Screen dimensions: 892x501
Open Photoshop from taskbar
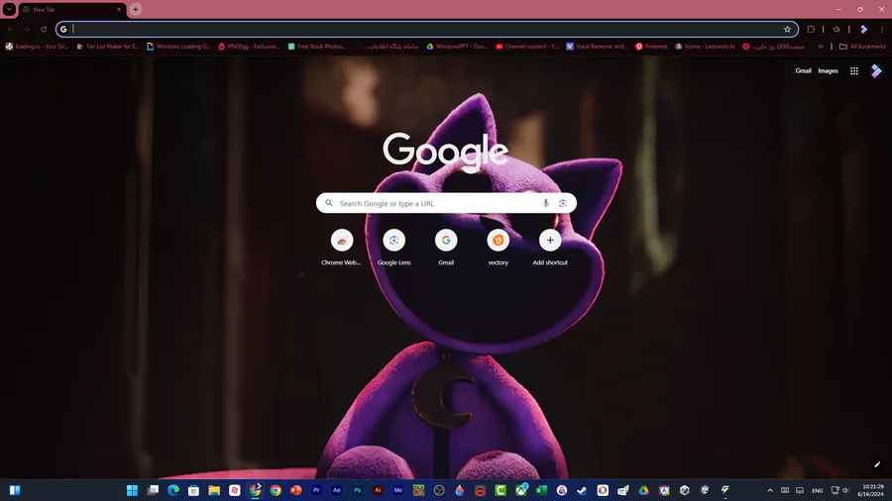coord(357,490)
